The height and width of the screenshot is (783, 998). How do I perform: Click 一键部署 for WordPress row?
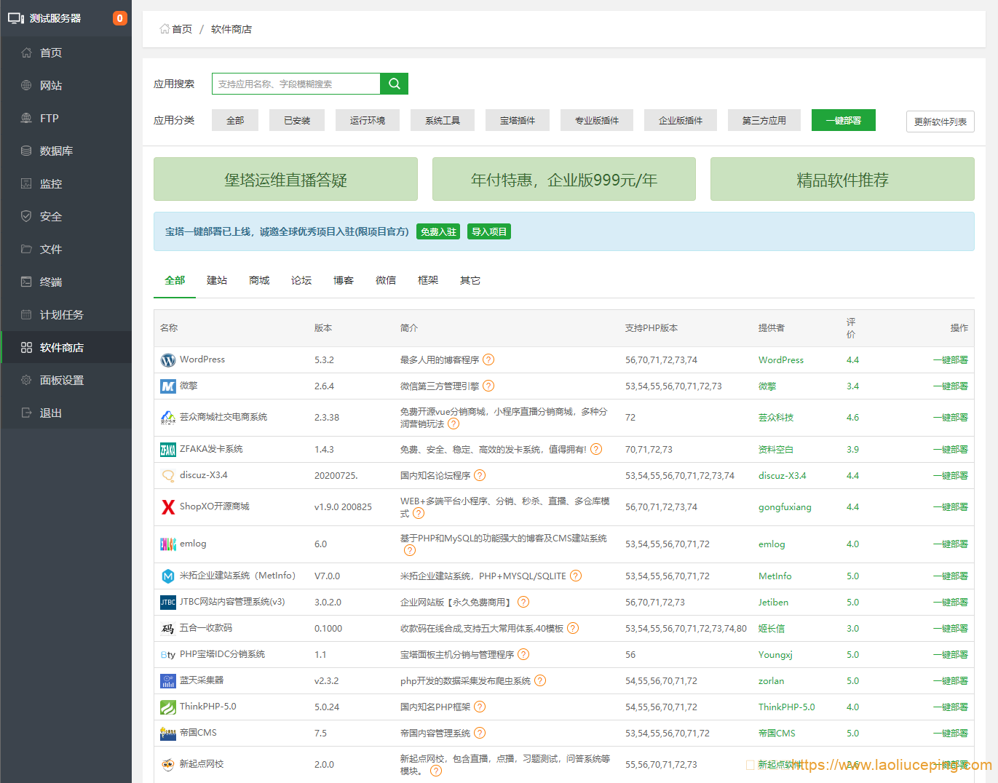pos(951,360)
